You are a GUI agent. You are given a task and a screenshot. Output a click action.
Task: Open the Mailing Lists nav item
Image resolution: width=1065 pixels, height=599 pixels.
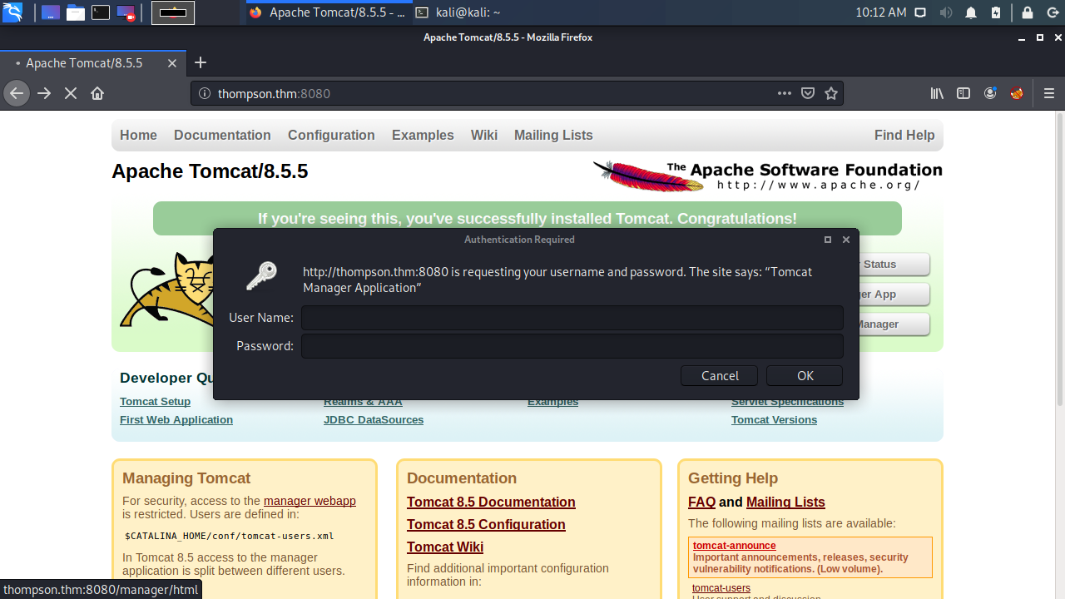553,135
